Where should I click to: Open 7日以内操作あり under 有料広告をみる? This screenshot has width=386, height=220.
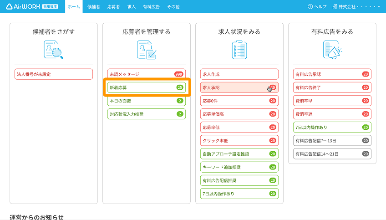pyautogui.click(x=332, y=128)
